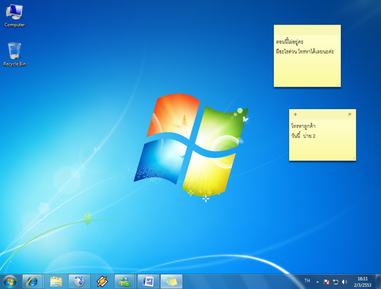Open the Windows Start menu orb

coord(10,281)
